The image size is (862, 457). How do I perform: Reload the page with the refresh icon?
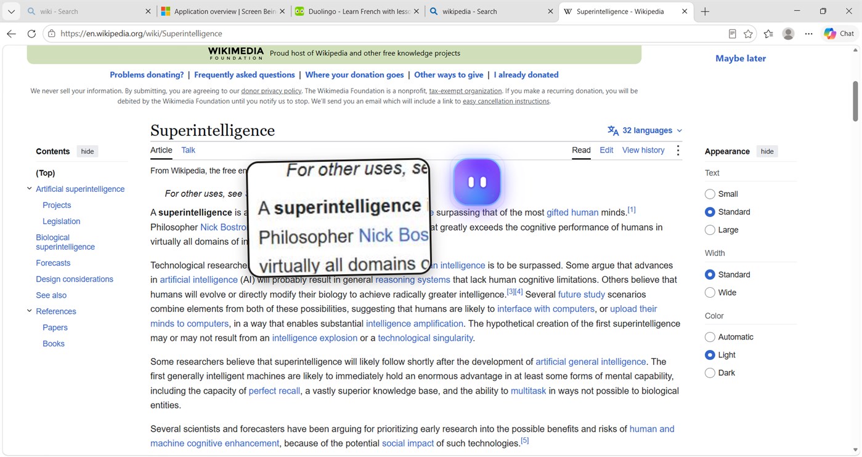(31, 34)
